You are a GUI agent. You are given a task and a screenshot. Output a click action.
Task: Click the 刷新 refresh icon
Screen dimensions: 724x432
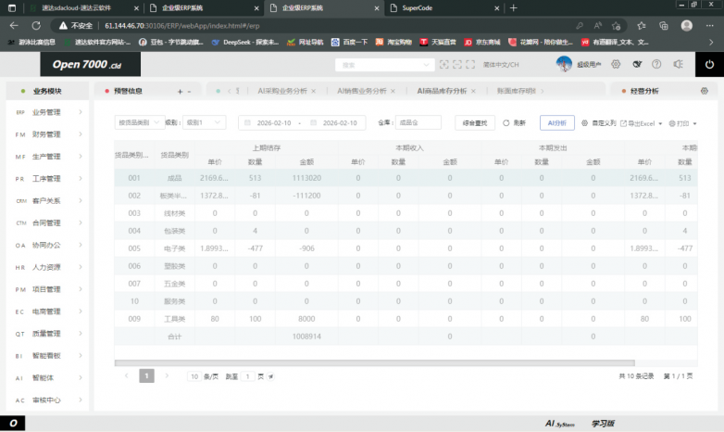coord(506,122)
